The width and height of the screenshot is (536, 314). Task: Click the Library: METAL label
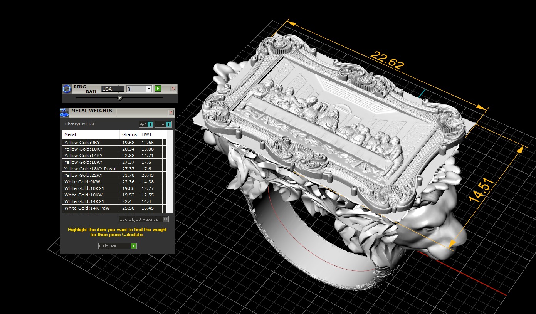80,124
